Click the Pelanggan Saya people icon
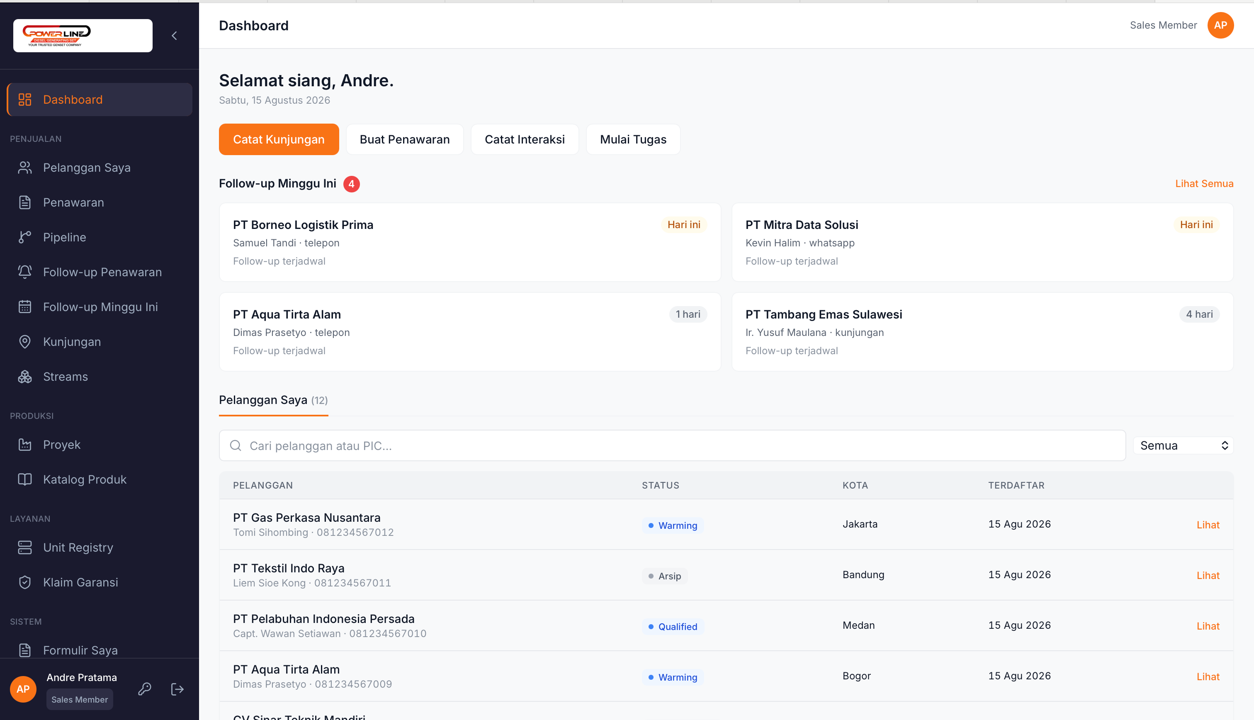Image resolution: width=1254 pixels, height=720 pixels. click(25, 168)
